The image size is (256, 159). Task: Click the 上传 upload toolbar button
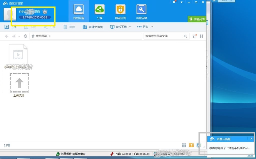pos(10,27)
